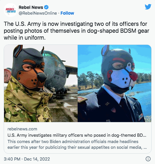155x164 pixels.
Task: Open the right photo with dress uniform
Action: pos(115,83)
